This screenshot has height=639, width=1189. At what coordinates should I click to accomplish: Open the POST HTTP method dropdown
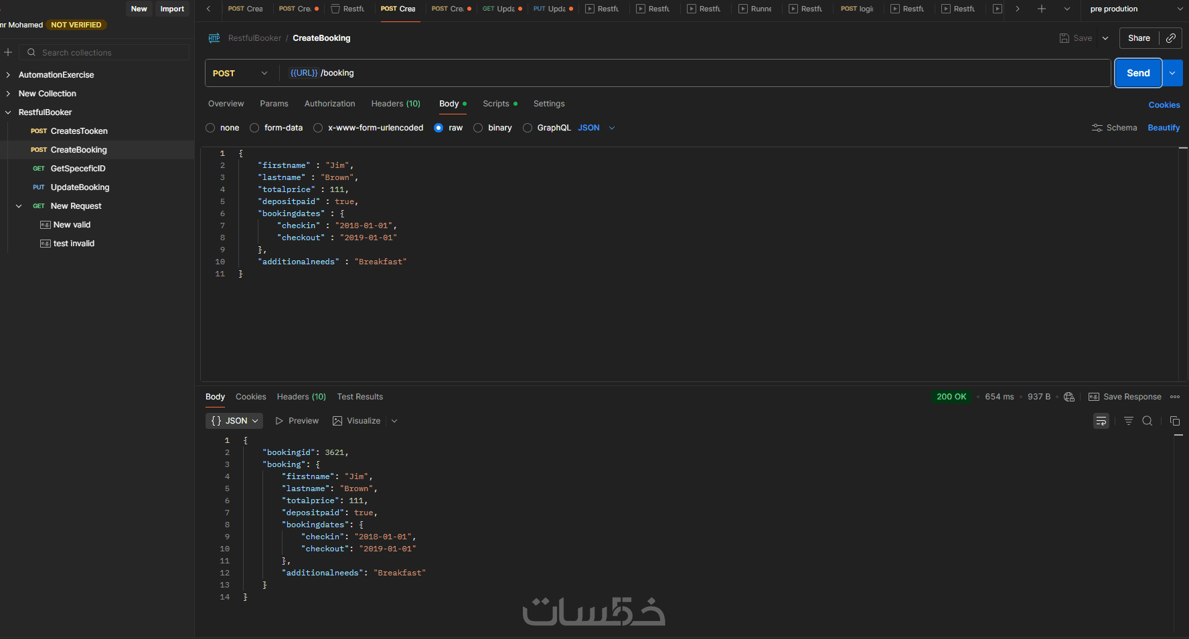tap(240, 73)
